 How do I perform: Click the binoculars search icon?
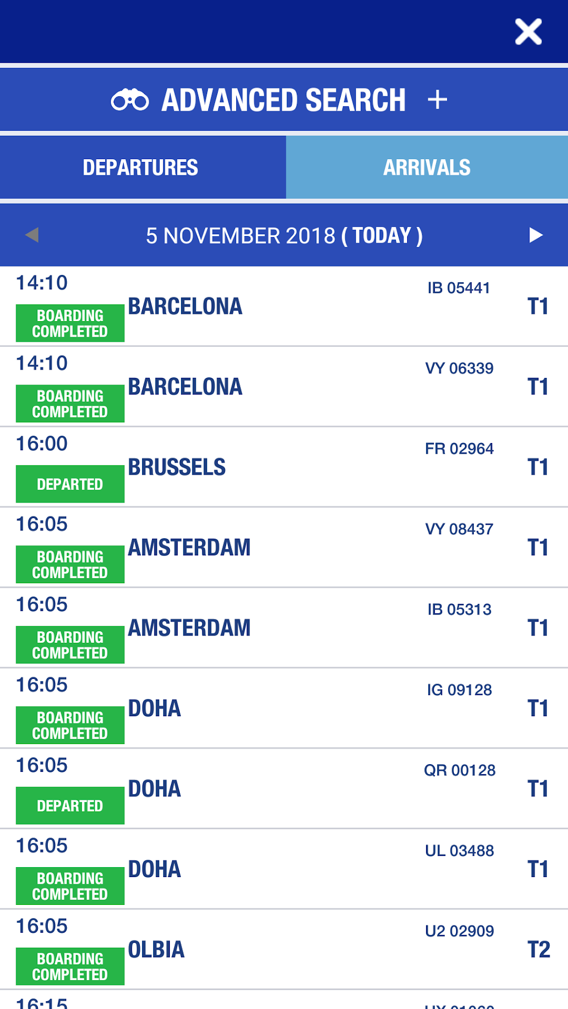130,100
